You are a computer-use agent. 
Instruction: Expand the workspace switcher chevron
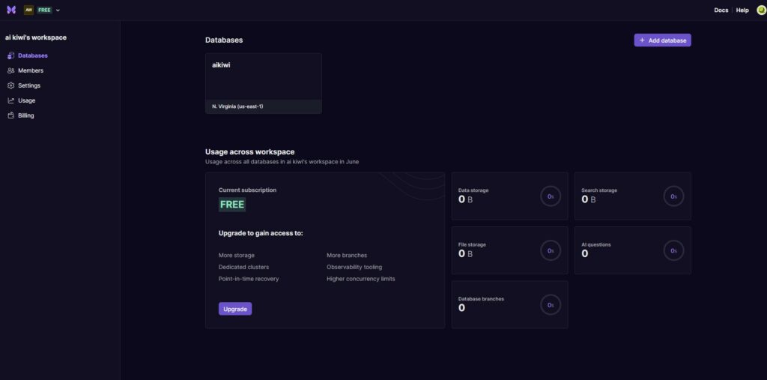point(58,10)
